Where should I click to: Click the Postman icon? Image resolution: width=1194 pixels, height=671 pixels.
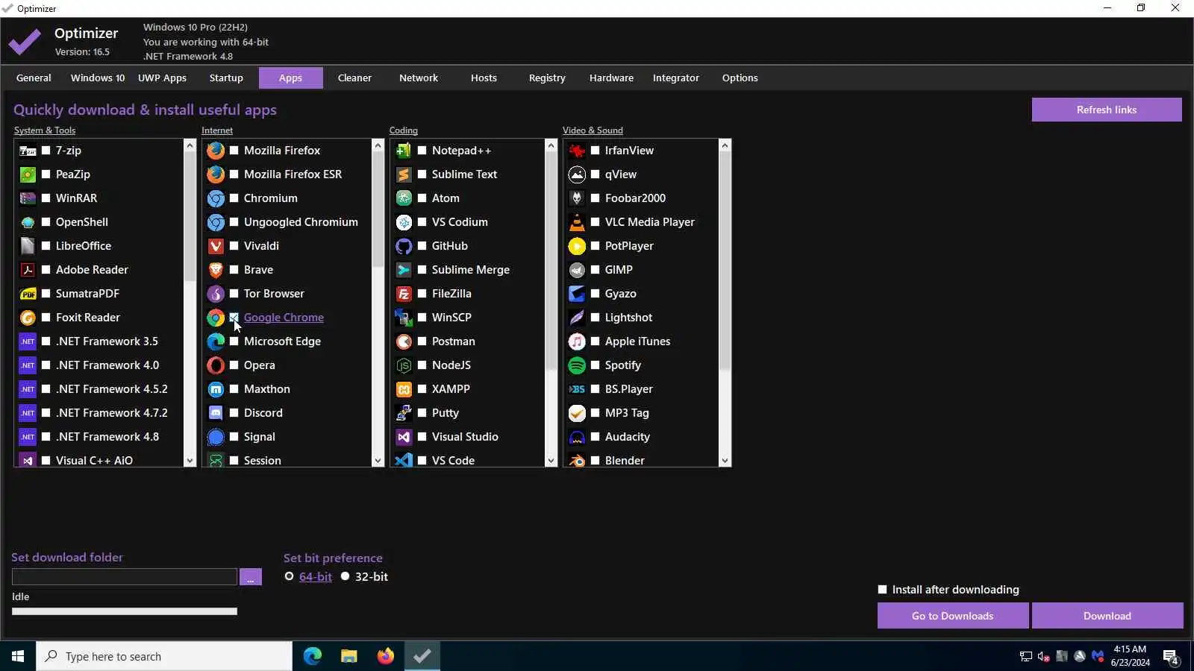click(404, 341)
